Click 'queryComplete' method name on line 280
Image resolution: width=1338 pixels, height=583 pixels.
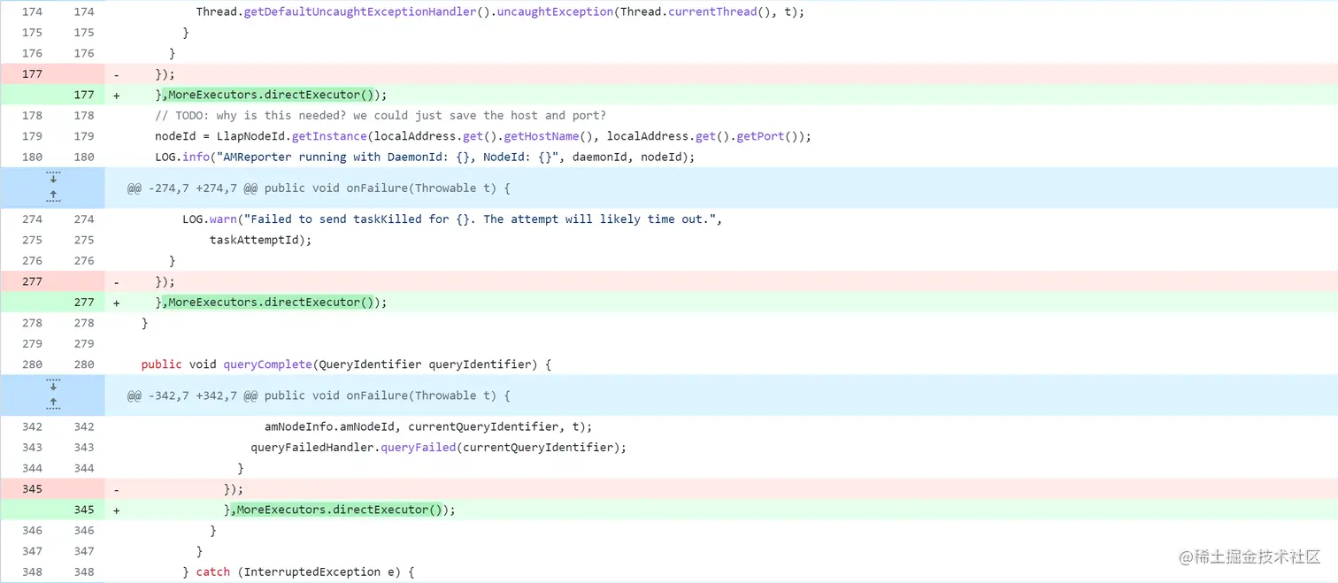pos(268,364)
